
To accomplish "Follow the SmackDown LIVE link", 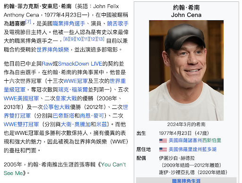I will coord(80,64).
